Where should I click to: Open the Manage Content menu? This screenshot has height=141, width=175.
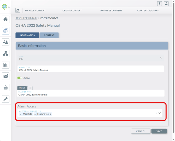pyautogui.click(x=35, y=11)
